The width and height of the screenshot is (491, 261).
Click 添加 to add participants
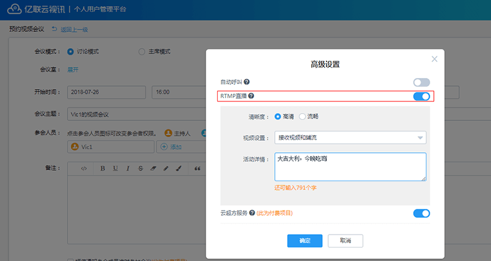[176, 147]
